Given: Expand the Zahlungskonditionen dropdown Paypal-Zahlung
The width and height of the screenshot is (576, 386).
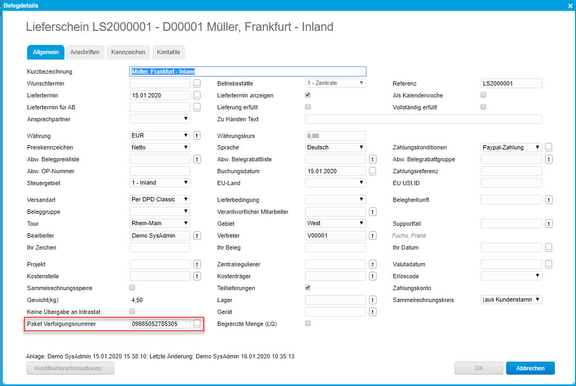Looking at the screenshot, I should tap(512, 147).
